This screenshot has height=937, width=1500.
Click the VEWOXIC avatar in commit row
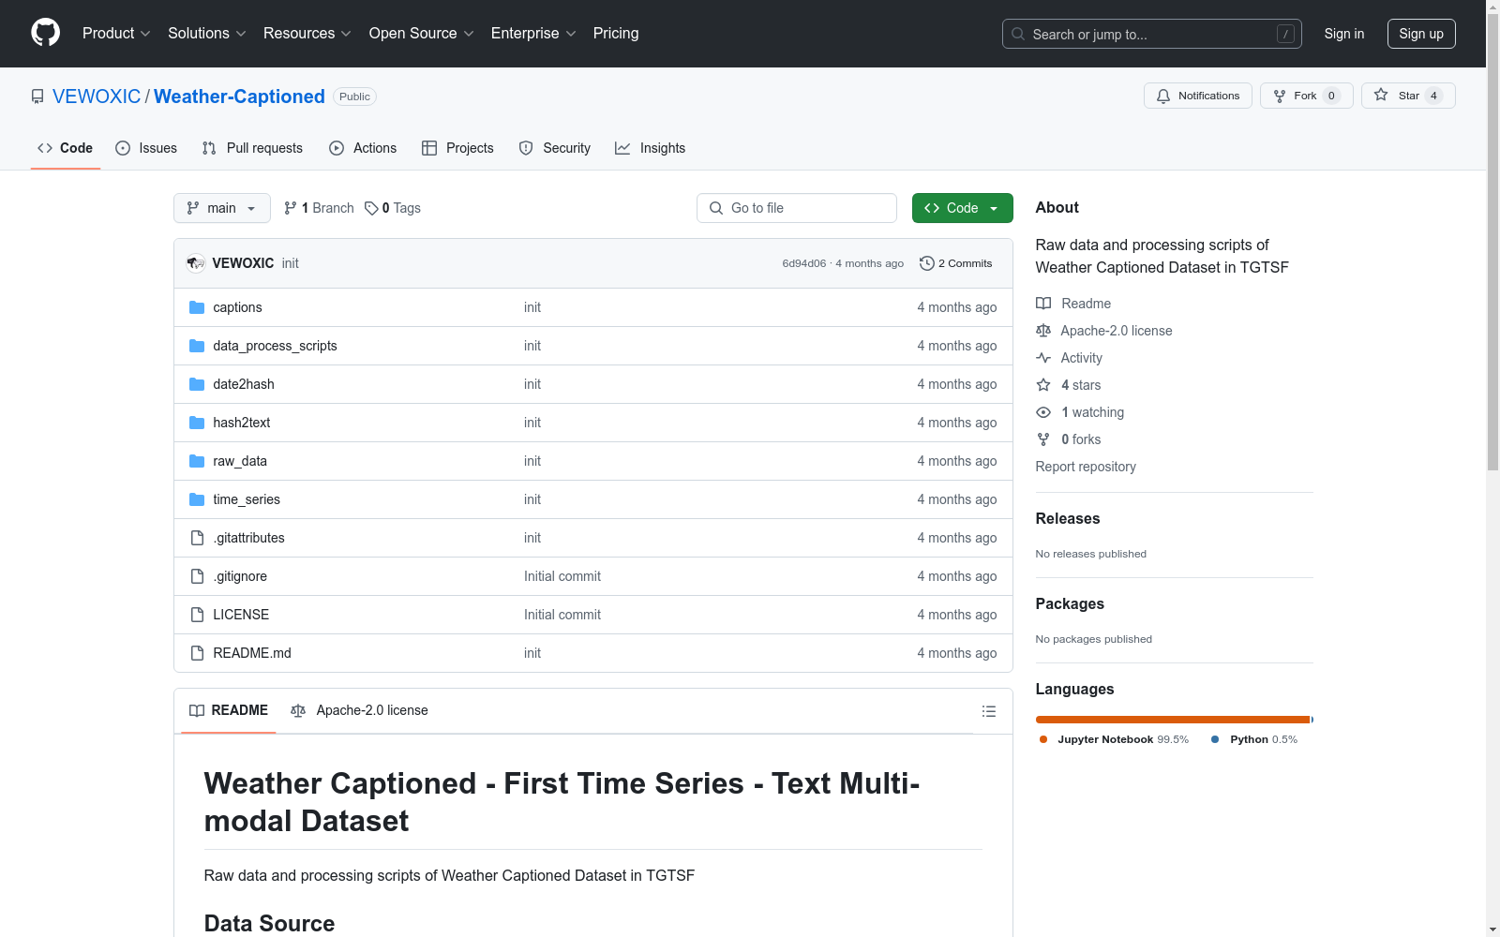click(196, 263)
